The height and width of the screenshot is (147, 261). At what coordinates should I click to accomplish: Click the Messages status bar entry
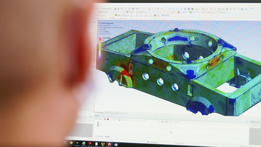point(153,142)
